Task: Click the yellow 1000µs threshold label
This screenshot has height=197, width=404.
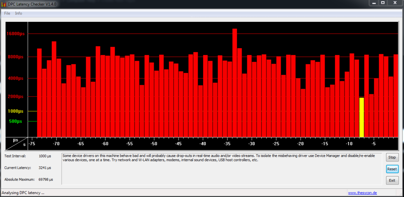Action: (15, 111)
